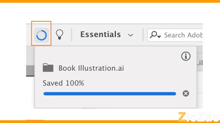Viewport: 220px width, 123px height.
Task: Click the blue save progress bar
Action: click(109, 94)
